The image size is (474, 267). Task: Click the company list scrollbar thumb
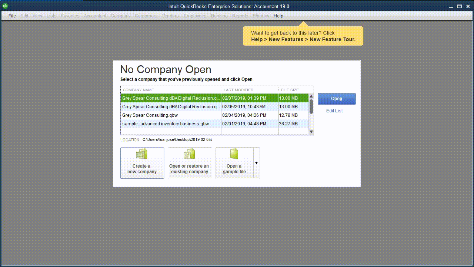tap(311, 106)
